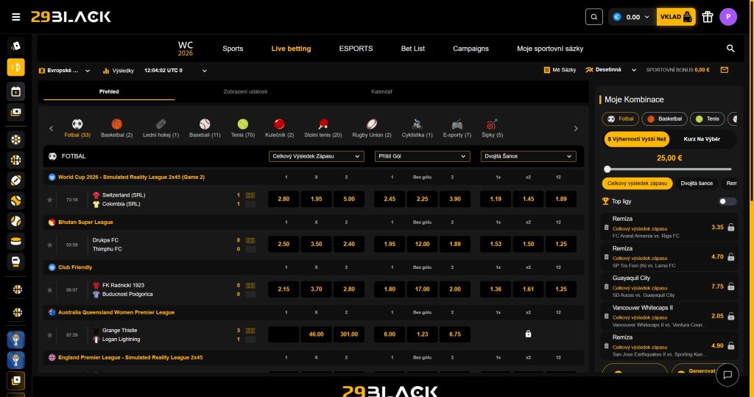754x397 pixels.
Task: Bet Switzerland win at odds 2.80
Action: pos(283,199)
